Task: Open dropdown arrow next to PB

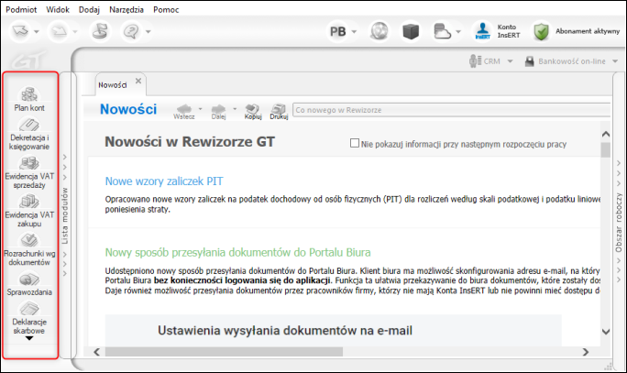Action: 354,31
